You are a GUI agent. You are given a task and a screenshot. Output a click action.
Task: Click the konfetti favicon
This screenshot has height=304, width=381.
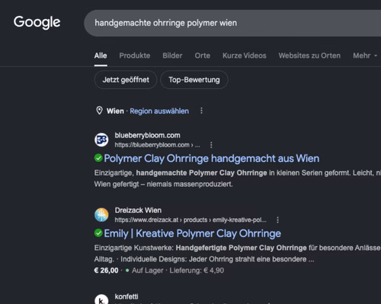coord(101,299)
